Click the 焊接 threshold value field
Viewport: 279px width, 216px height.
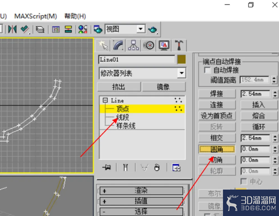[255, 94]
